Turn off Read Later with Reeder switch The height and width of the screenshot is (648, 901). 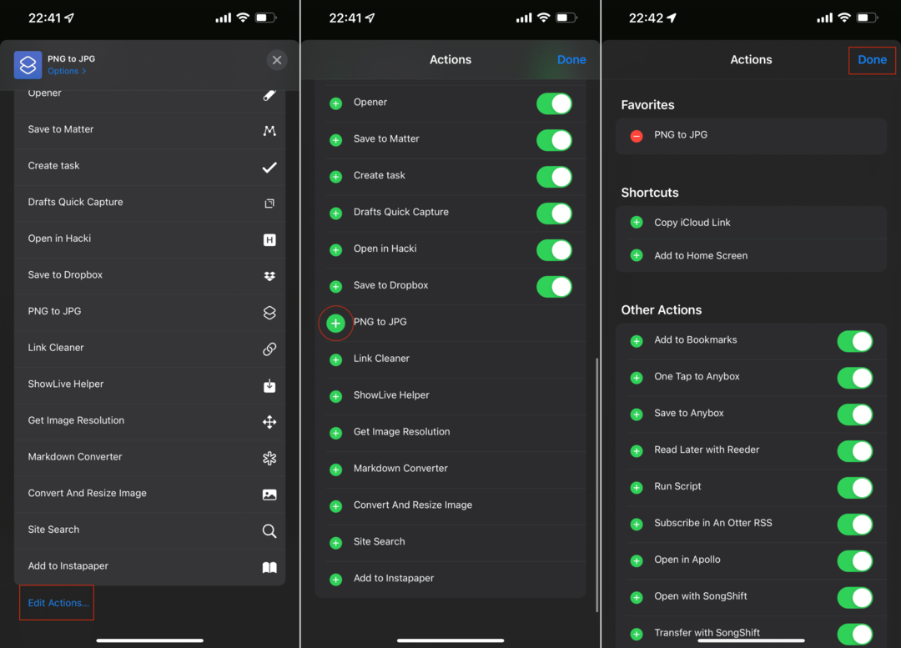click(x=854, y=450)
